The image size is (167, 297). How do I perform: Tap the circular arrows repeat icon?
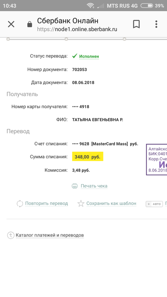coord(20,203)
